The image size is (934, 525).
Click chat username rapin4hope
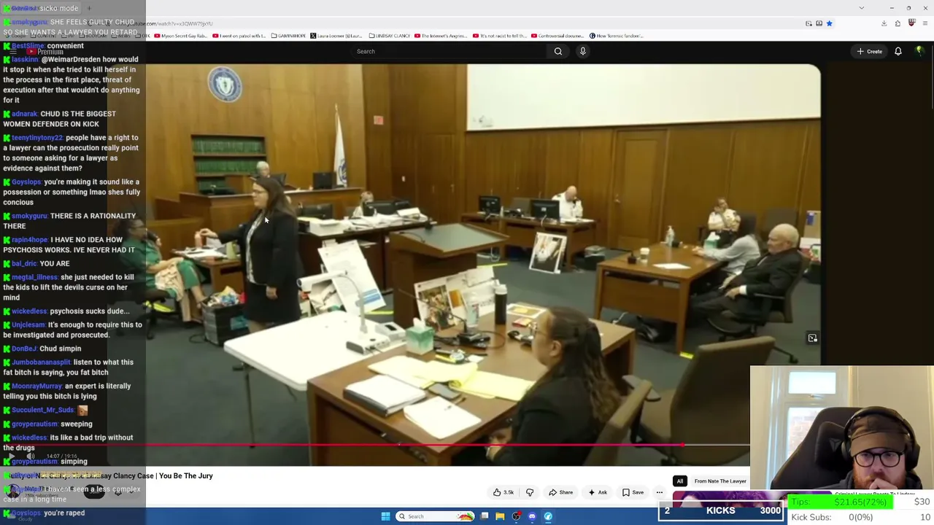(x=29, y=240)
